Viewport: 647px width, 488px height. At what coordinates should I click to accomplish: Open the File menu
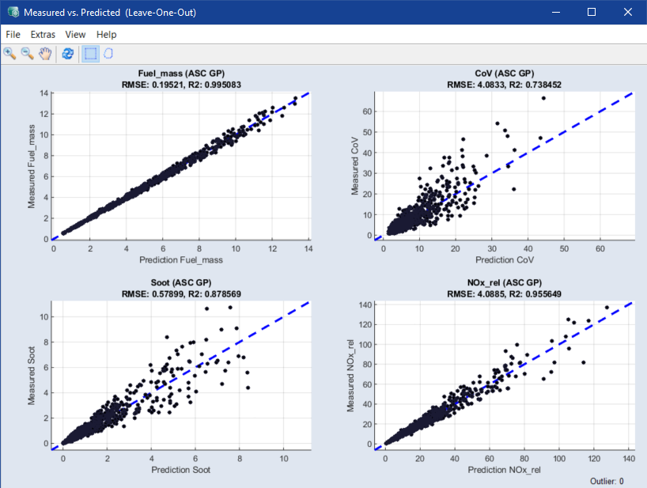pos(13,34)
